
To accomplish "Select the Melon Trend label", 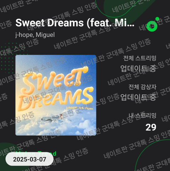I will [x=36, y=153].
